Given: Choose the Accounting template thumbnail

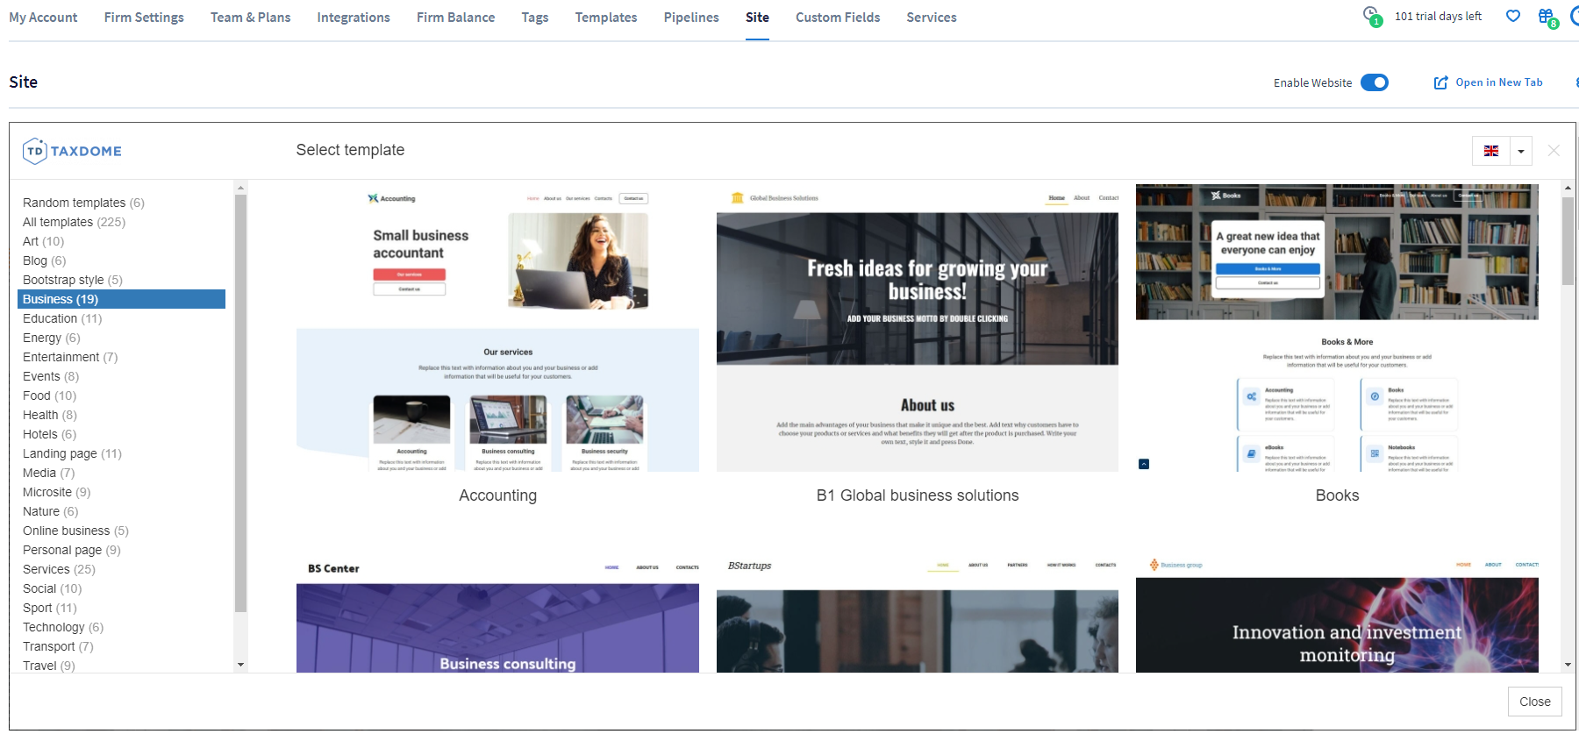Looking at the screenshot, I should pos(497,328).
